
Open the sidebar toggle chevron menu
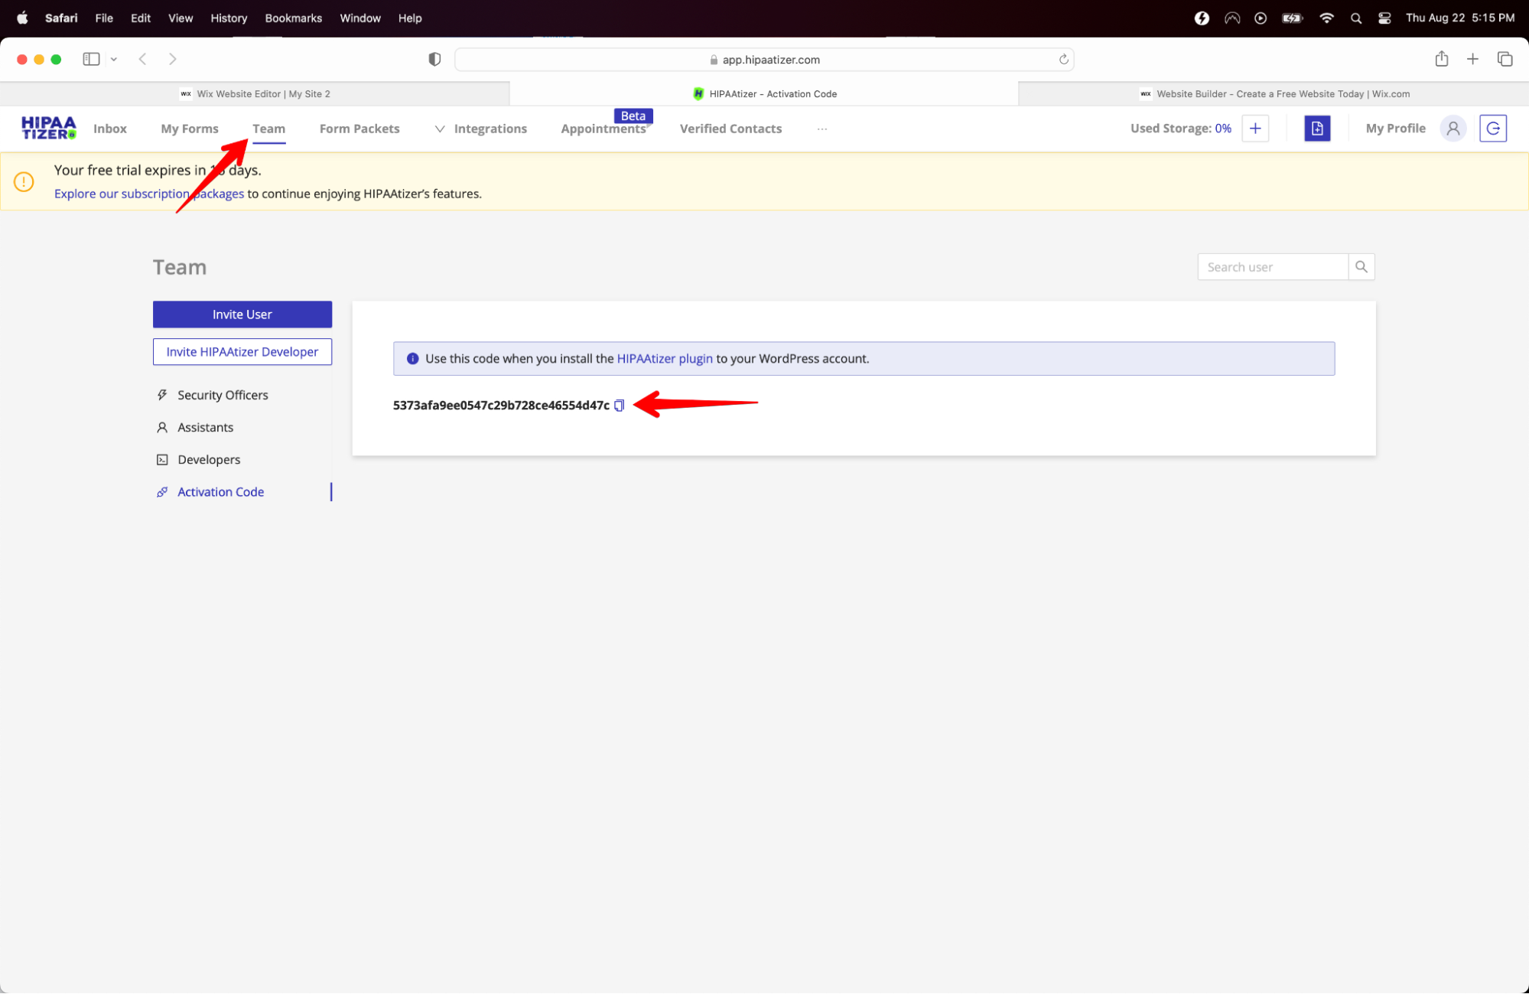(114, 59)
